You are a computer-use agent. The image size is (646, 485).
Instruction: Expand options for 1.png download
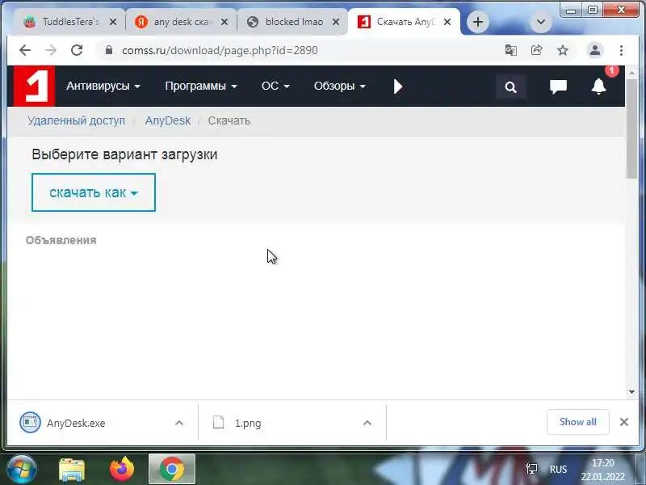[x=367, y=423]
